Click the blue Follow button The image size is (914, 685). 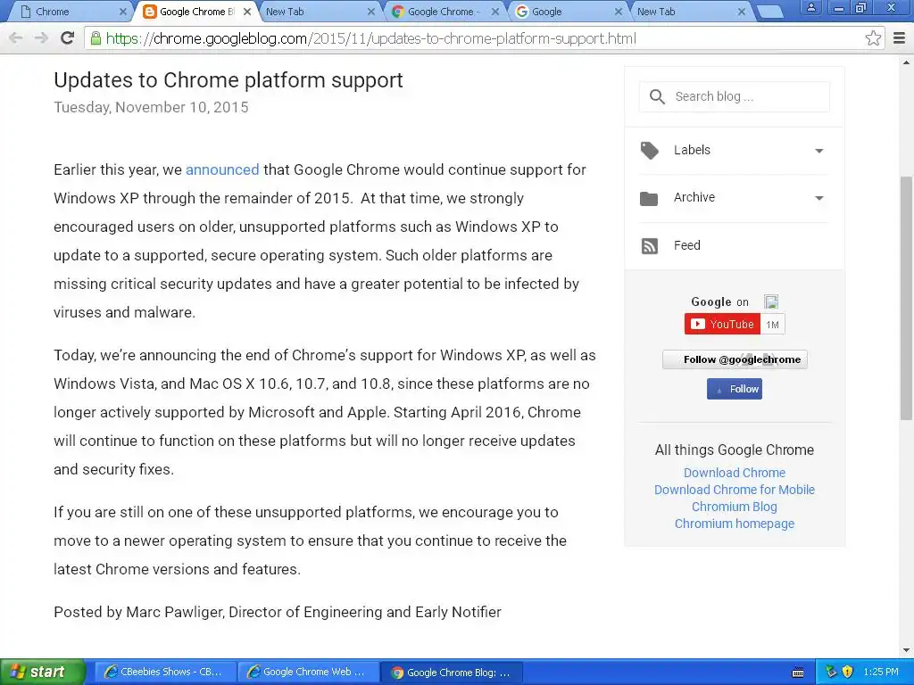735,389
